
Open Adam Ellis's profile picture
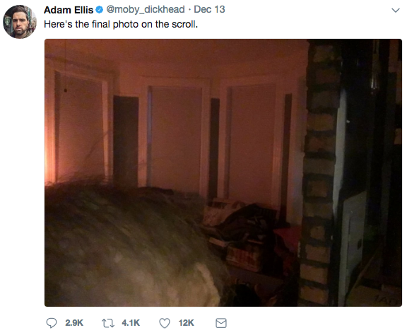click(20, 22)
